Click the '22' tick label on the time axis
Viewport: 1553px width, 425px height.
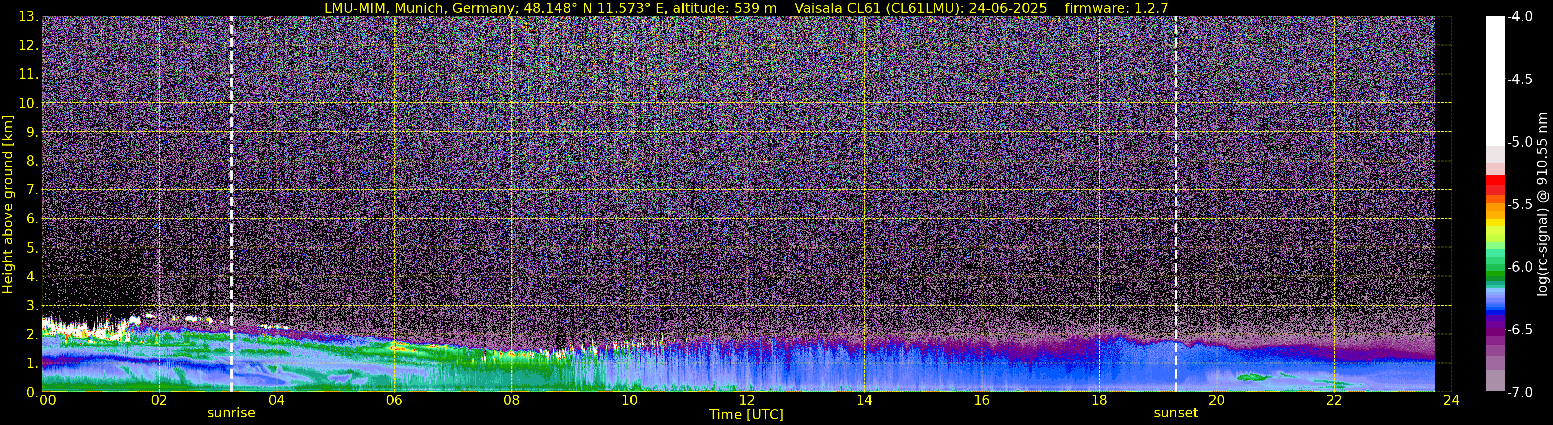(1334, 400)
